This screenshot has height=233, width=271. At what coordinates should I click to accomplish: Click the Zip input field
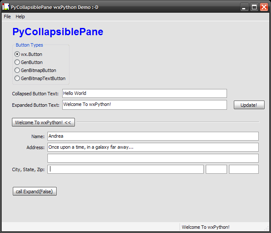[243, 169]
